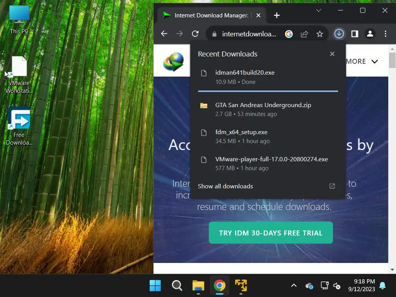
Task: Open the Chrome side panel icon
Action: (355, 34)
